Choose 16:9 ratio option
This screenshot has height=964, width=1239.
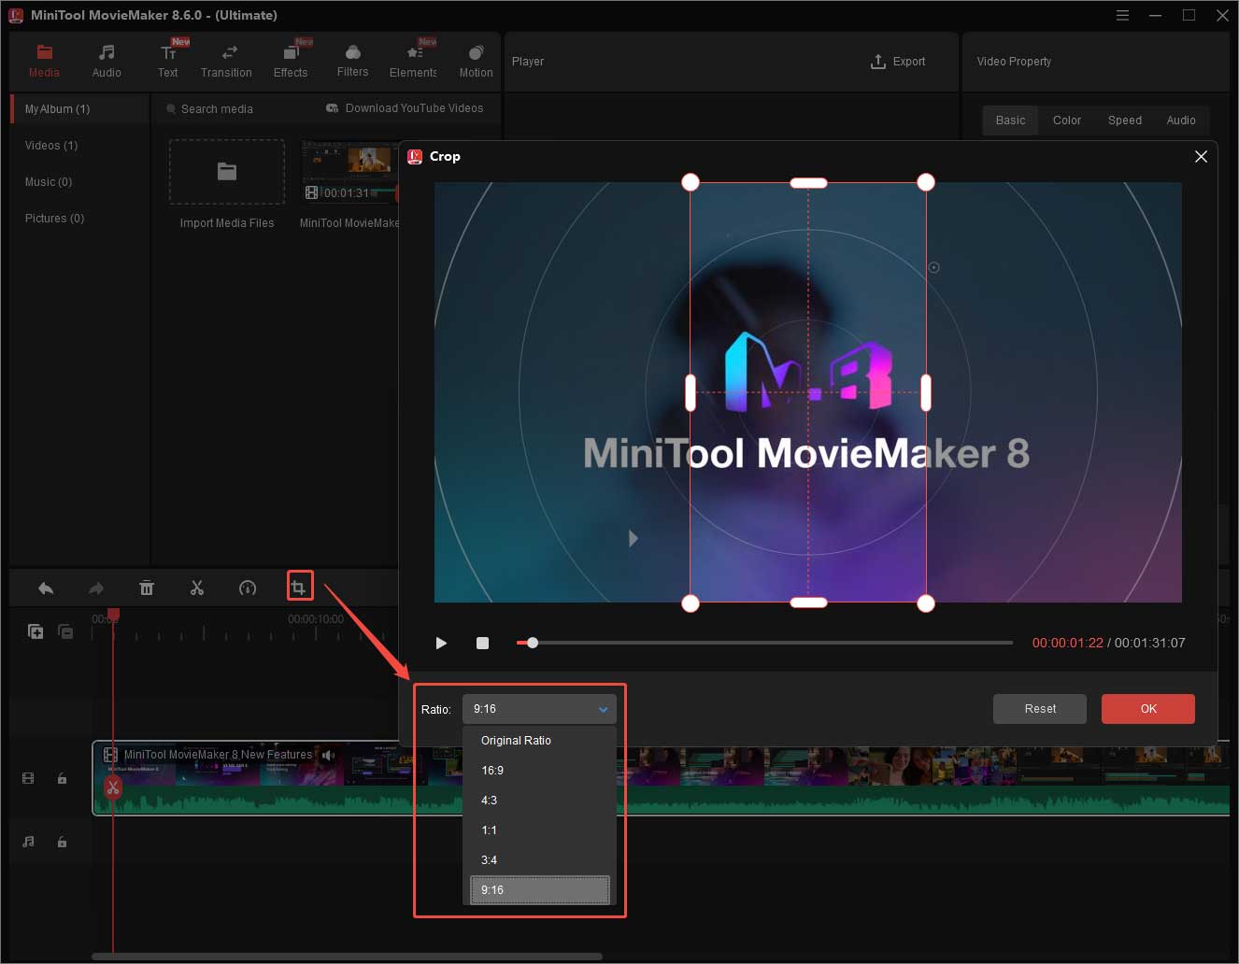point(539,770)
